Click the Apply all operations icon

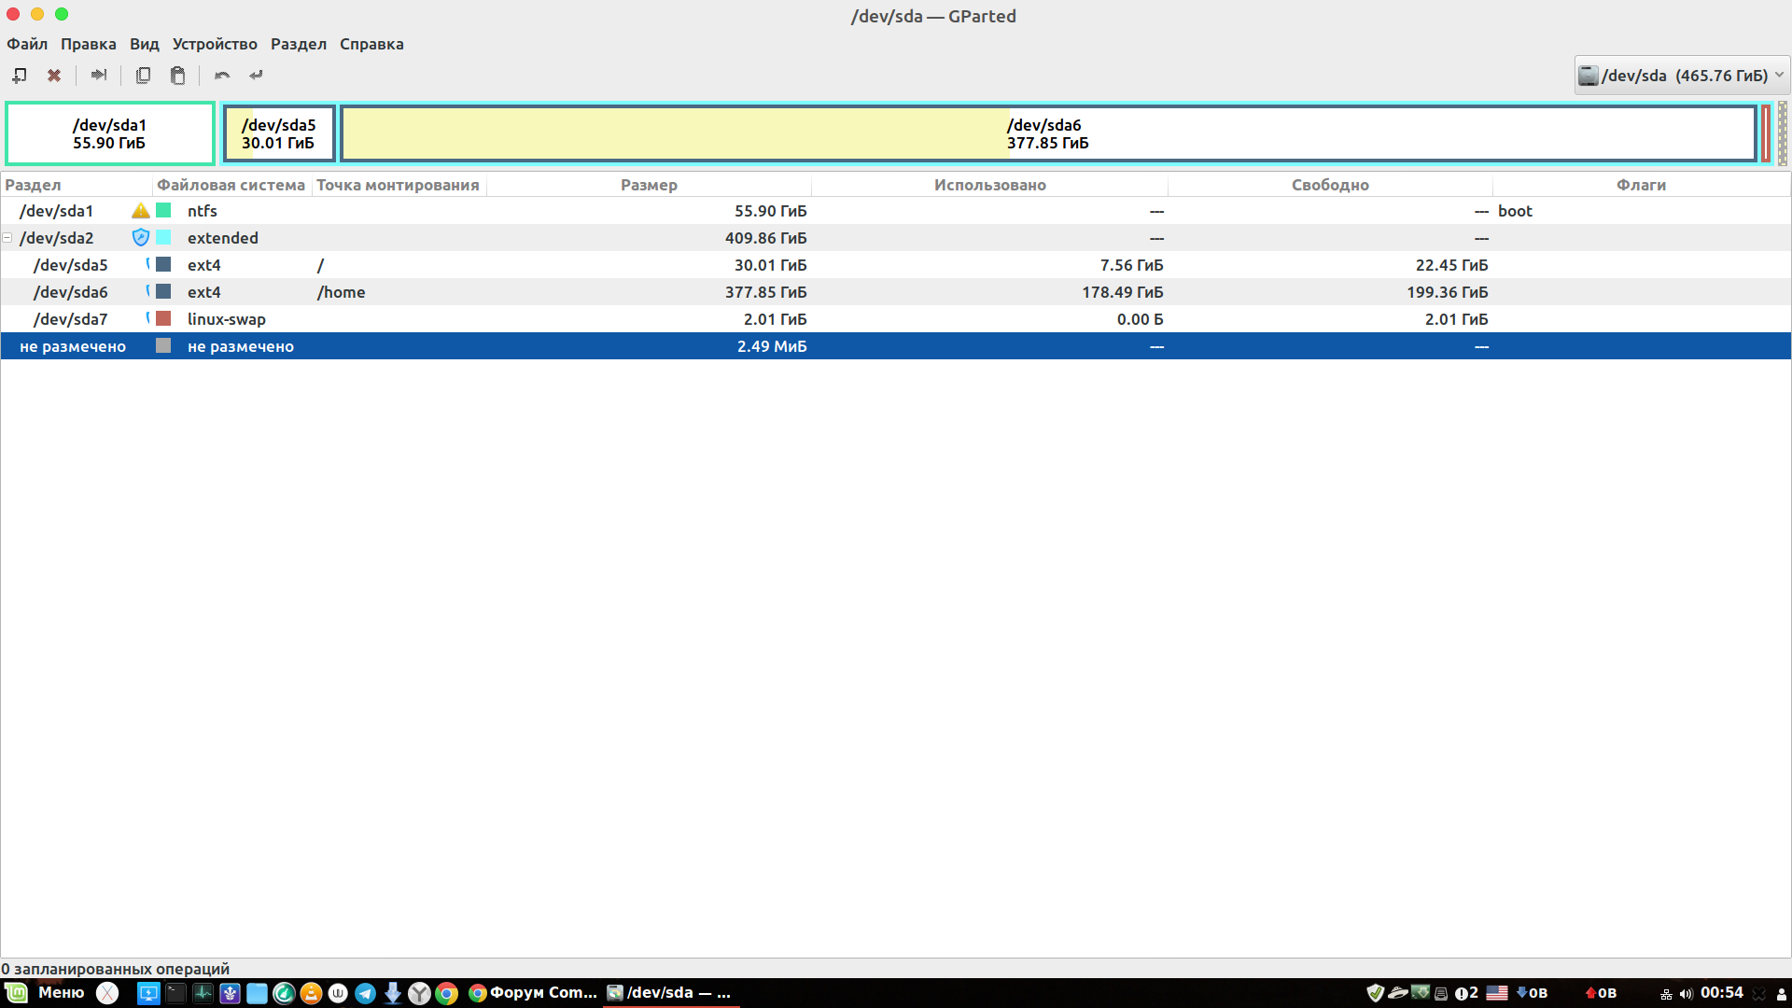(256, 76)
